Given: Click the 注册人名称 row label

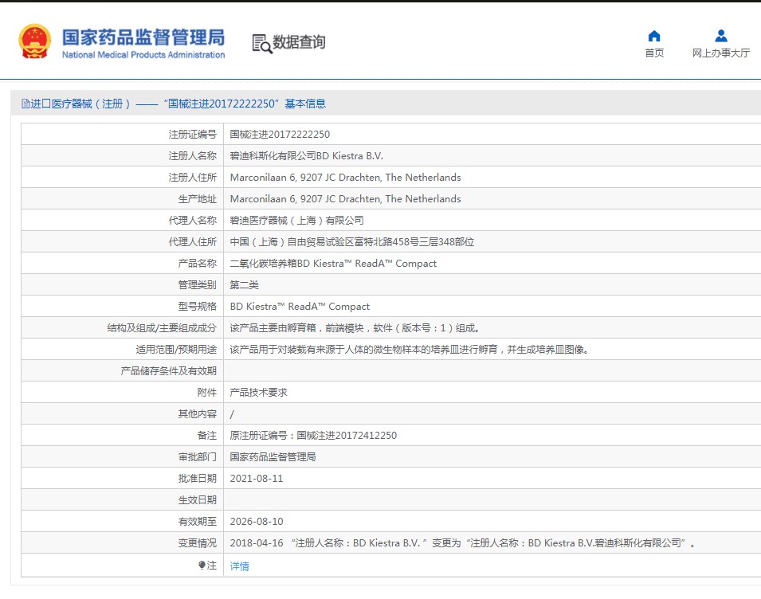Looking at the screenshot, I should point(192,155).
